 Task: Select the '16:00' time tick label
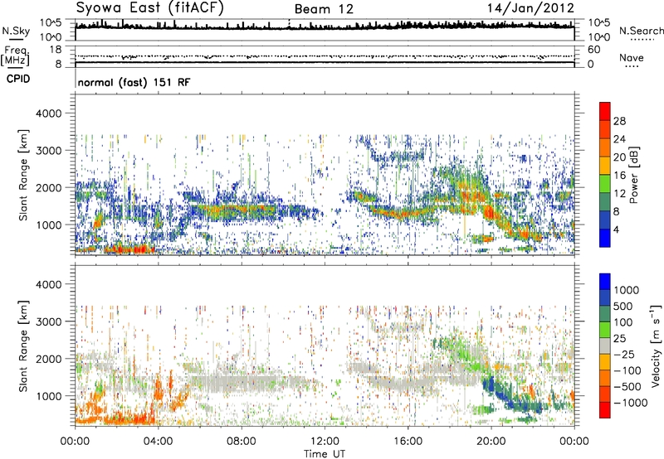click(408, 442)
